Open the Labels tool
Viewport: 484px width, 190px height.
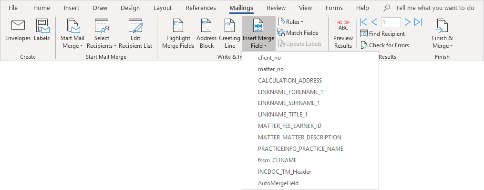[x=41, y=30]
